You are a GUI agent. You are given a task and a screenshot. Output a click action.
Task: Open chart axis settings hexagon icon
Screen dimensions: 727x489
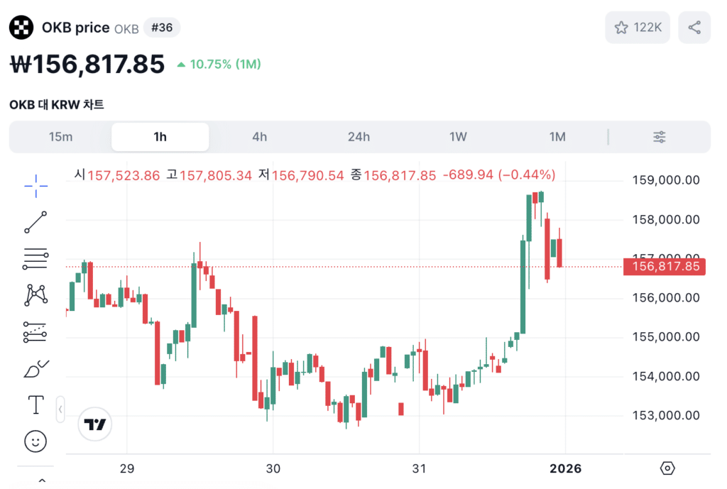pyautogui.click(x=667, y=468)
